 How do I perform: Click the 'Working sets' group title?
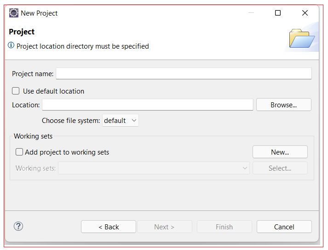pyautogui.click(x=33, y=136)
